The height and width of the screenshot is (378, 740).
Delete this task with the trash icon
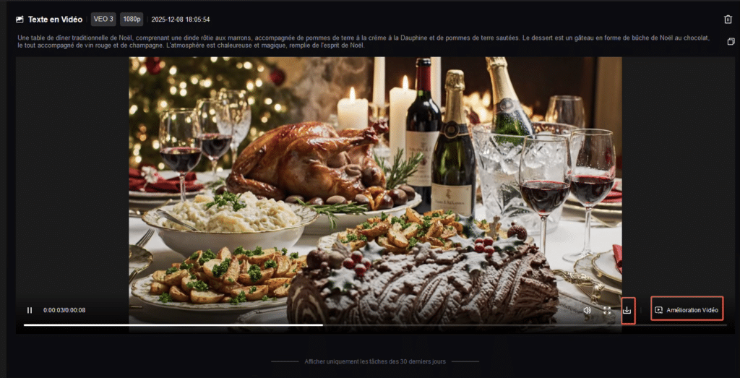(728, 20)
